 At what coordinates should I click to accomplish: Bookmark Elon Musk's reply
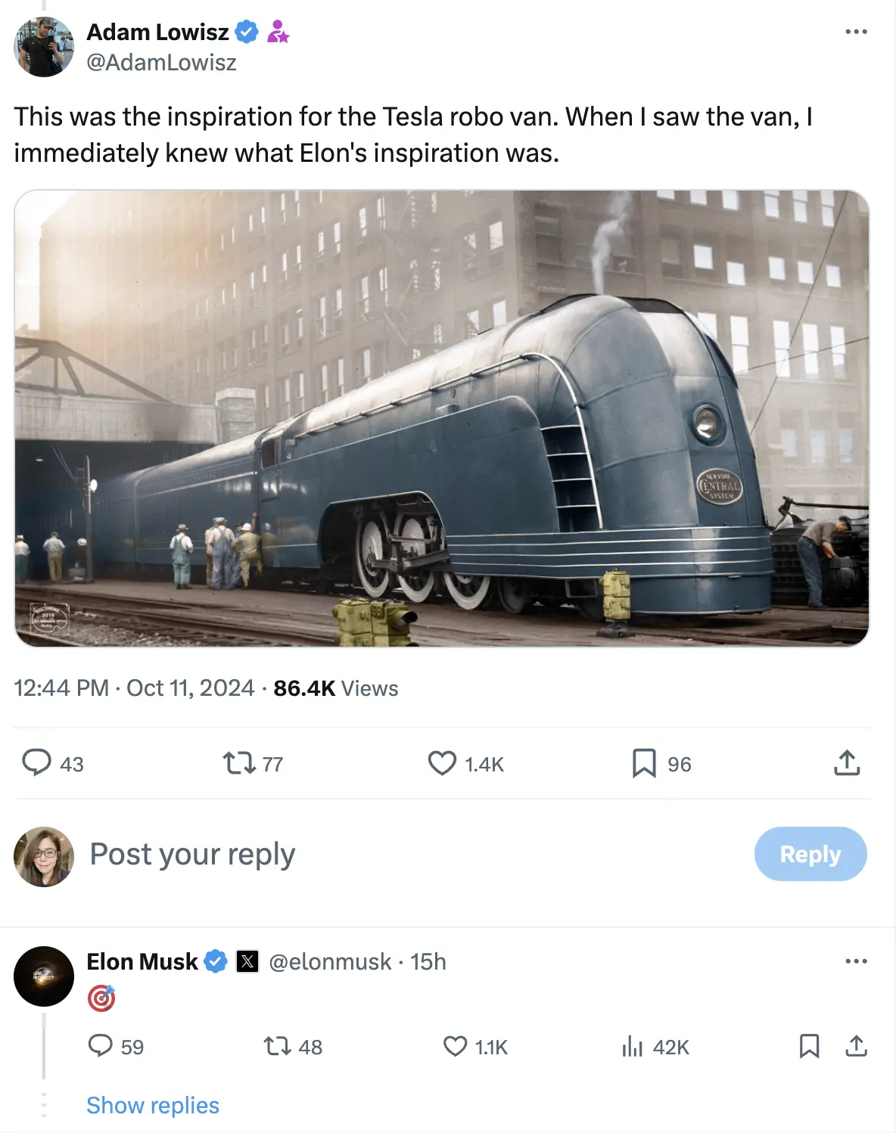pos(809,1046)
